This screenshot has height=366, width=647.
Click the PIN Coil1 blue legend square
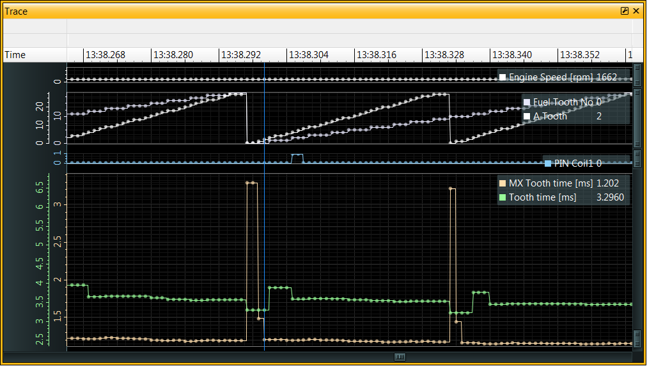pos(548,163)
